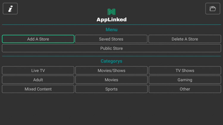Select Add A Store
The width and height of the screenshot is (223, 125).
pyautogui.click(x=38, y=39)
